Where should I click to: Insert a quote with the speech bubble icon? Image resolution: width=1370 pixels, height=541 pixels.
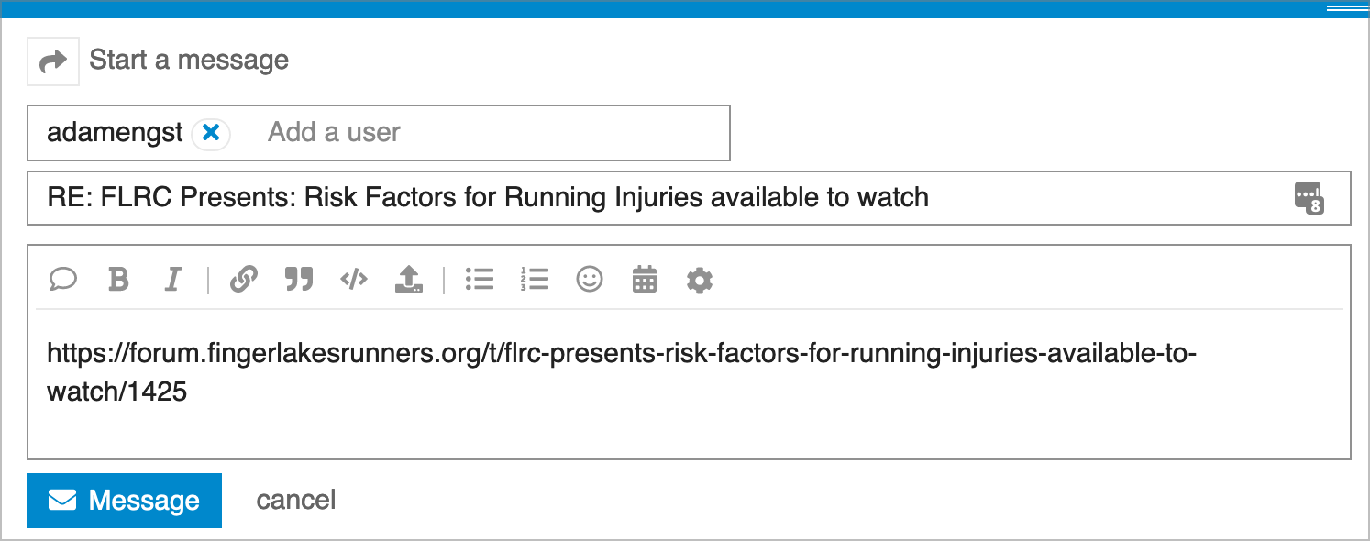coord(62,279)
